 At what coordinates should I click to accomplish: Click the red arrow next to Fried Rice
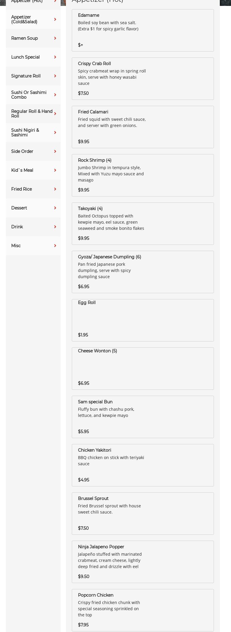[x=55, y=189]
